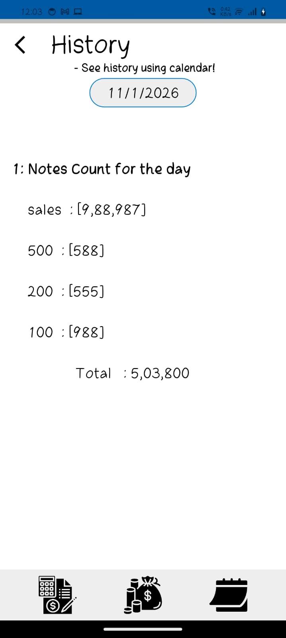Open the calendar icon in bottom bar
This screenshot has width=286, height=638.
point(229,595)
